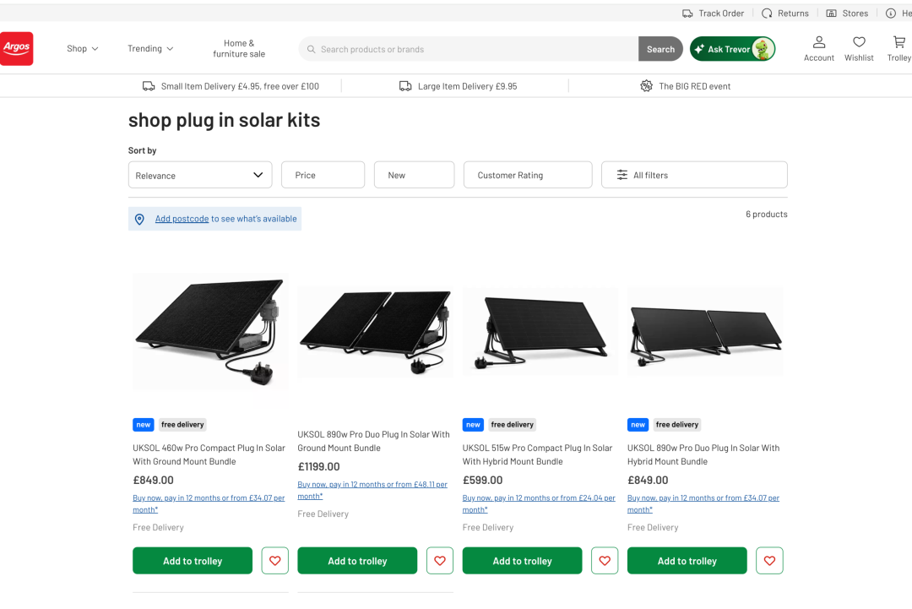Open the Trolley cart icon
The width and height of the screenshot is (912, 609).
tap(899, 42)
